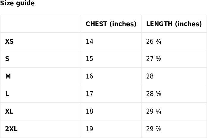Select chest value 17 for L

[x=90, y=94]
